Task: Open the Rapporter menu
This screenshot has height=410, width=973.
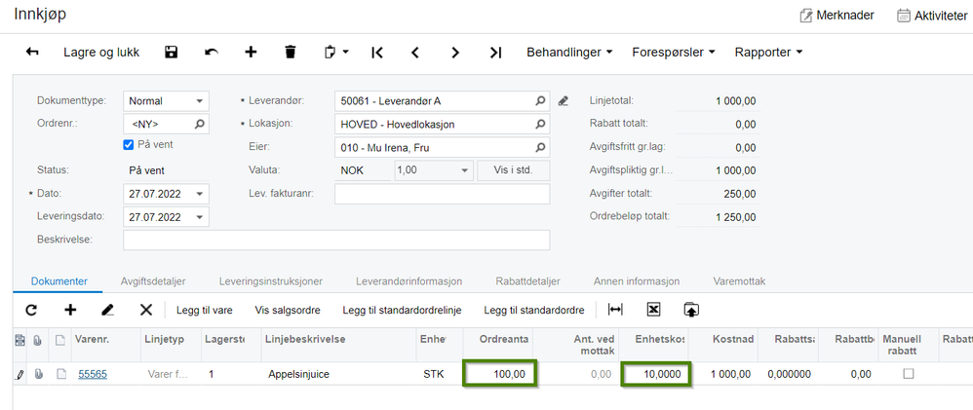Action: coord(769,53)
